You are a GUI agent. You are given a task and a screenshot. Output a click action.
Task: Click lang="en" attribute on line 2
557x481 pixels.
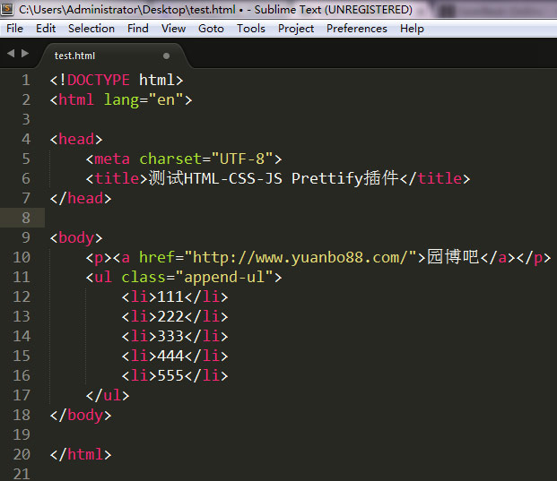(x=144, y=100)
